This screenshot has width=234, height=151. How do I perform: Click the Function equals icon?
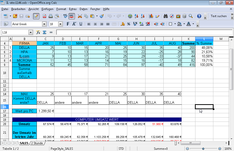[51, 32]
